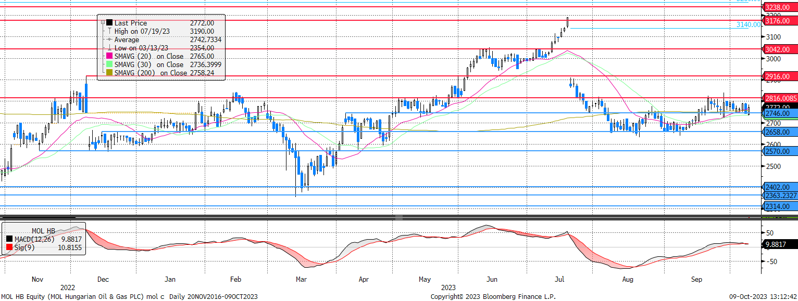This screenshot has width=798, height=301.
Task: Select the 2363.2327 blue price tag
Action: click(x=779, y=195)
